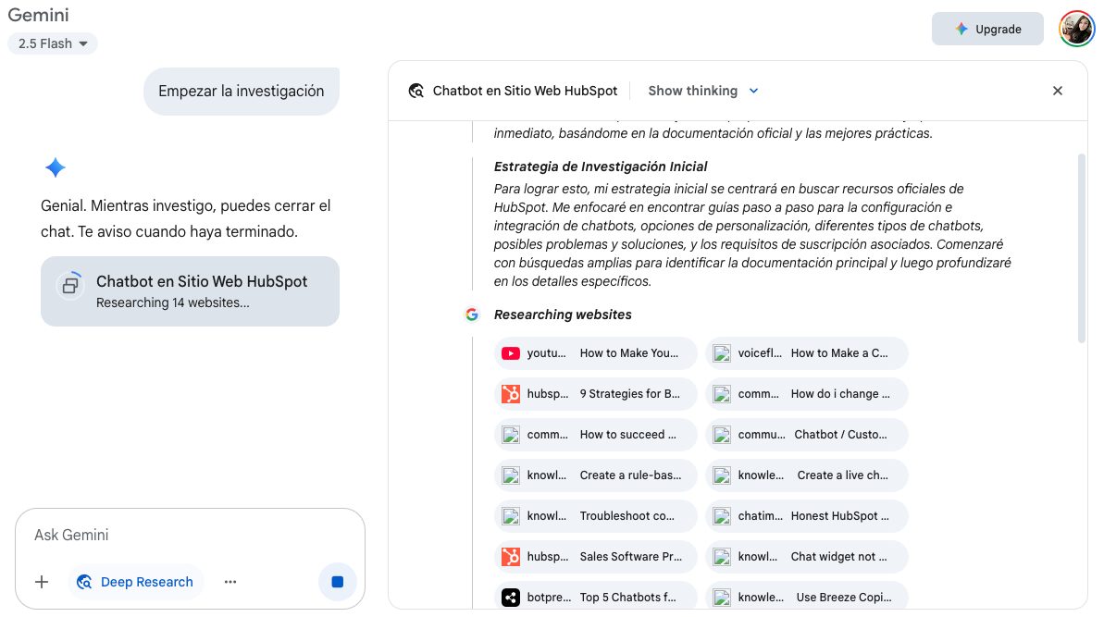Image resolution: width=1104 pixels, height=617 pixels.
Task: Open the profile avatar menu
Action: (x=1076, y=29)
